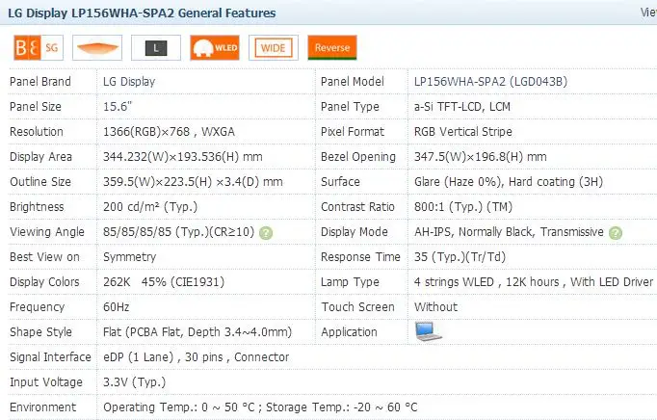Click the Contrast Ratio label
This screenshot has height=420, width=657.
pyautogui.click(x=357, y=207)
